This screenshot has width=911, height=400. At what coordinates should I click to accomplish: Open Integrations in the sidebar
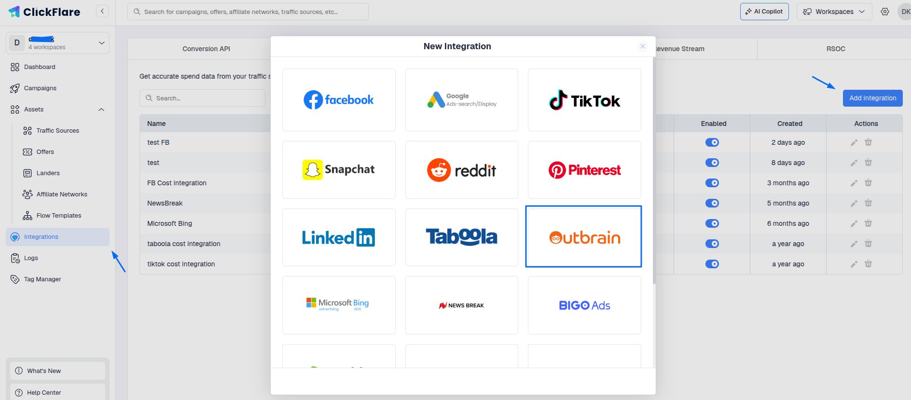[57, 237]
